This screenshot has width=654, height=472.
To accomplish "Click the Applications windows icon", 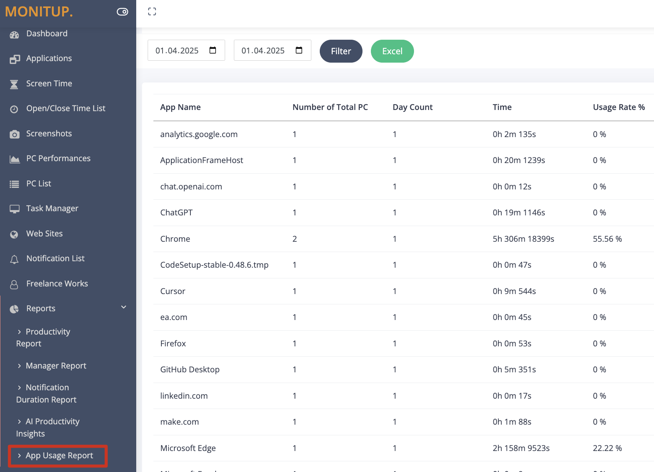I will pyautogui.click(x=14, y=59).
